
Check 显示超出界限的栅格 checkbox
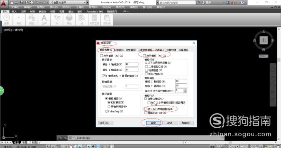[x=146, y=109]
